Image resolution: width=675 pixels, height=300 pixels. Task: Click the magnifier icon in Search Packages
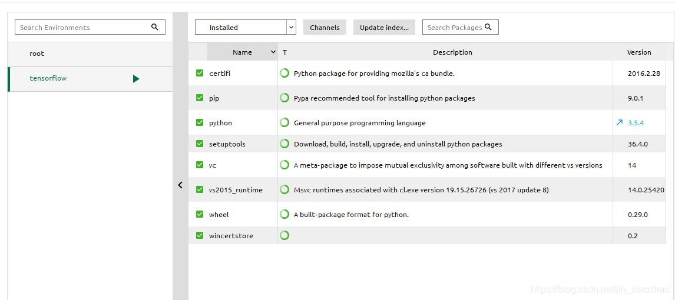click(x=488, y=27)
